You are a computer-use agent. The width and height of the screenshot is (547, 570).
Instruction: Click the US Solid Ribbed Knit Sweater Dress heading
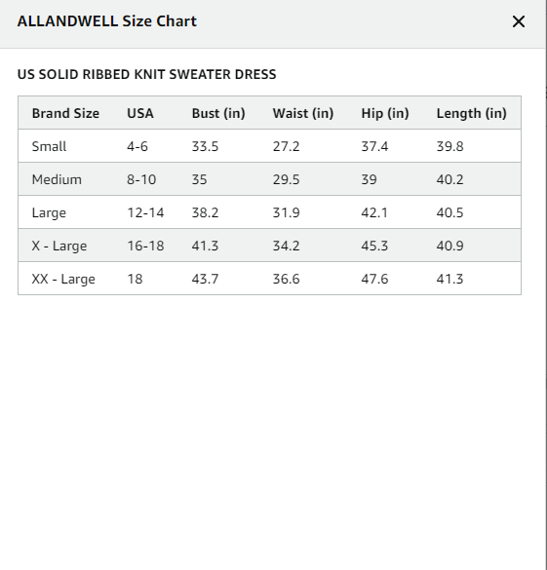(147, 74)
